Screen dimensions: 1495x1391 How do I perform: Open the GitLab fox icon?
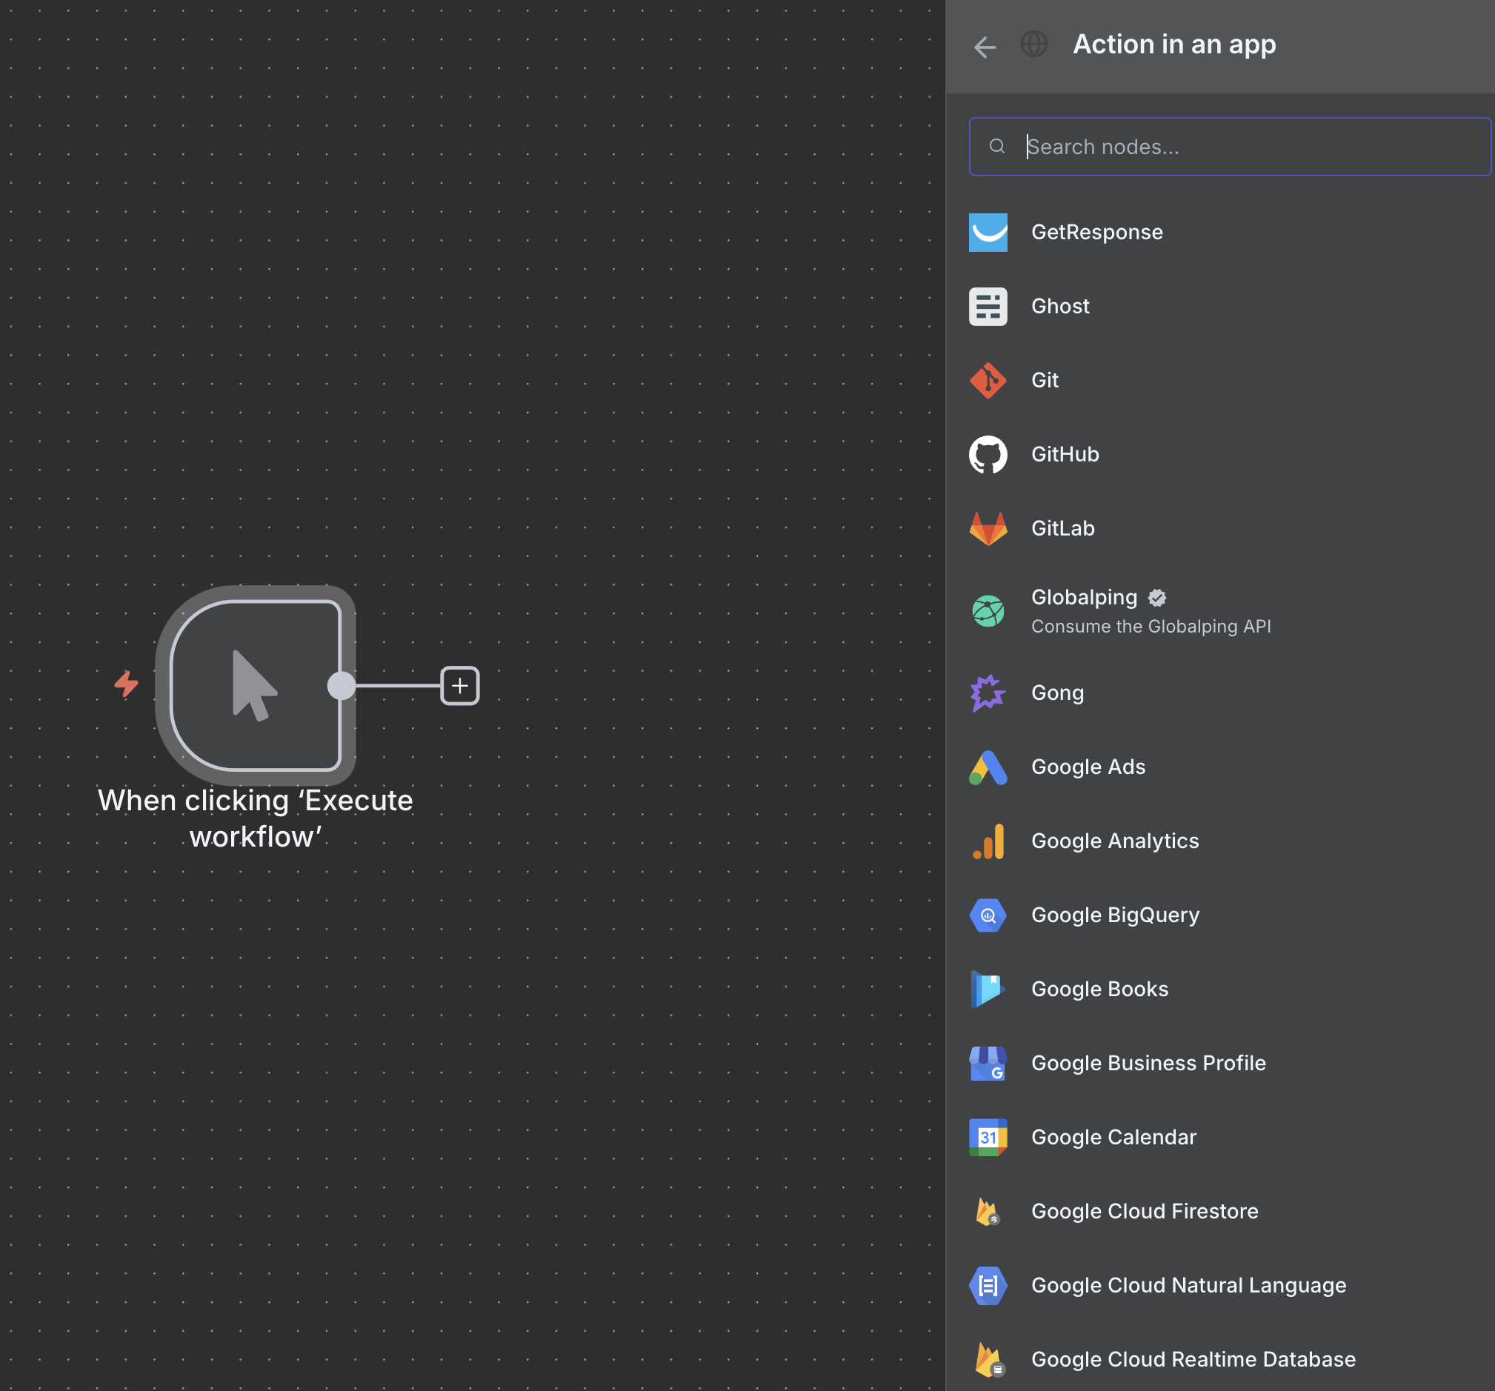(x=988, y=529)
